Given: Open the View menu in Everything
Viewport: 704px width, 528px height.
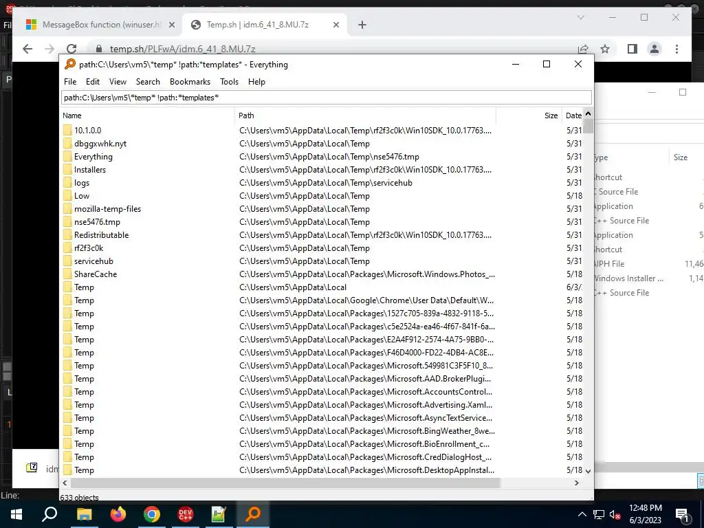Looking at the screenshot, I should [x=118, y=82].
